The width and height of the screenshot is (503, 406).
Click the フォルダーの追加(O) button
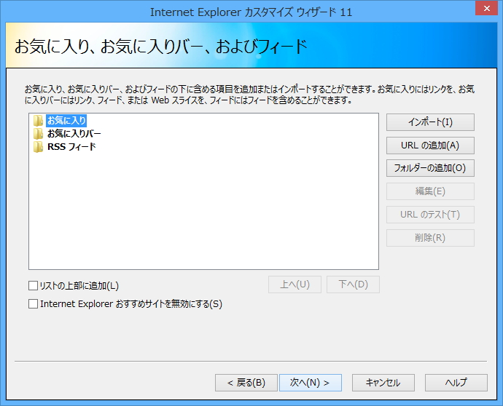point(430,168)
